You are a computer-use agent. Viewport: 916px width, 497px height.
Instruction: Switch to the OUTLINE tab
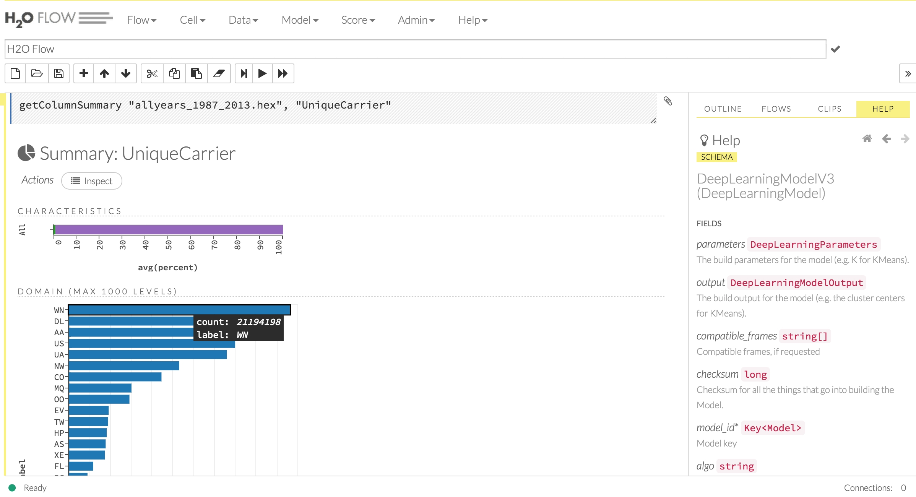[723, 109]
